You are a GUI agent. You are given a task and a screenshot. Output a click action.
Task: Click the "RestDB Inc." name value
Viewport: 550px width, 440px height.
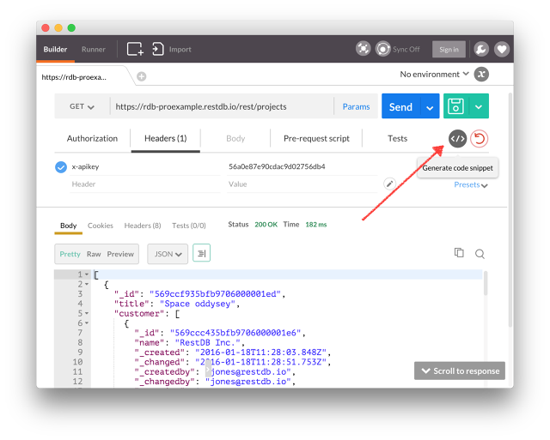click(x=208, y=342)
